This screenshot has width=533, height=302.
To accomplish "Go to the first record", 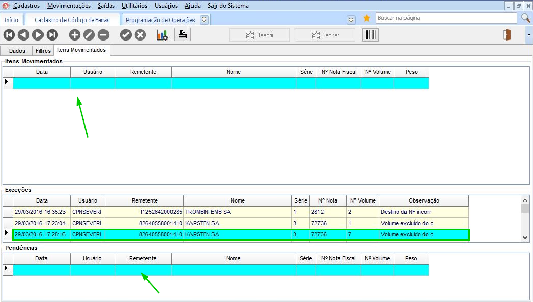I will coord(9,35).
